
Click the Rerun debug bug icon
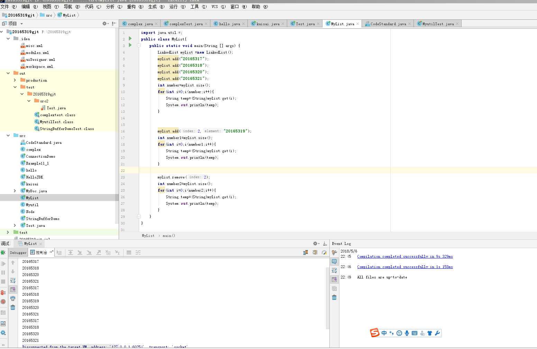pos(3,252)
